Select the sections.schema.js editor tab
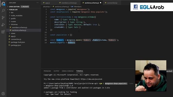Image resolution: width=173 pixels, height=97 pixels. pos(92,3)
